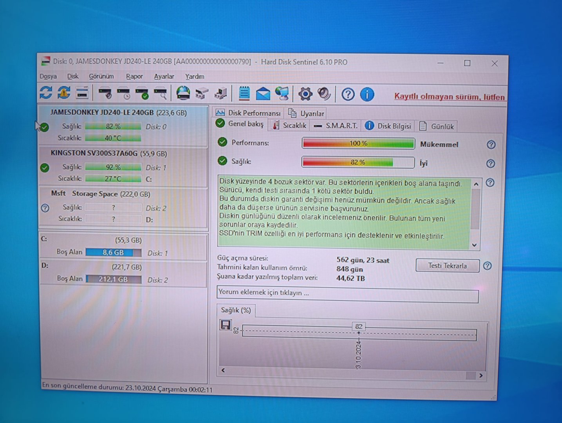Open the blue notepad report icon

244,93
